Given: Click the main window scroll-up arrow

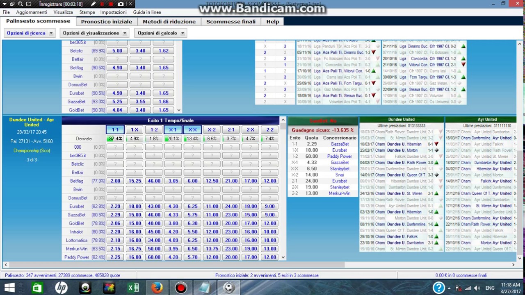Looking at the screenshot, I should tap(520, 44).
